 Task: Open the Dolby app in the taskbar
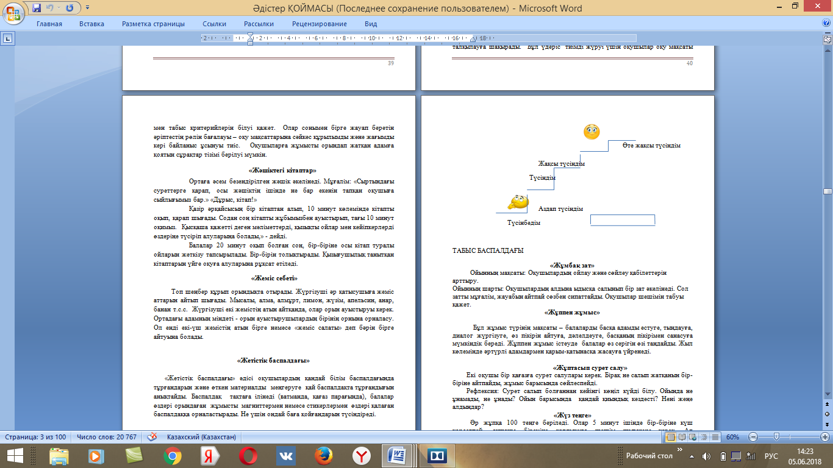[x=438, y=455]
